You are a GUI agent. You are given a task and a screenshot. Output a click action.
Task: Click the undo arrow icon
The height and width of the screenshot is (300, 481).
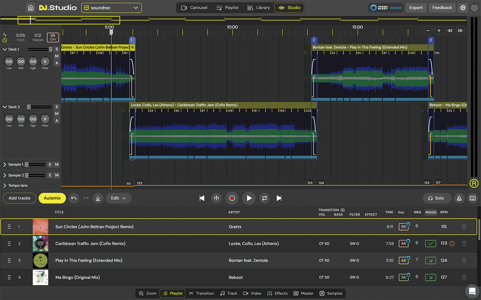pyautogui.click(x=74, y=198)
